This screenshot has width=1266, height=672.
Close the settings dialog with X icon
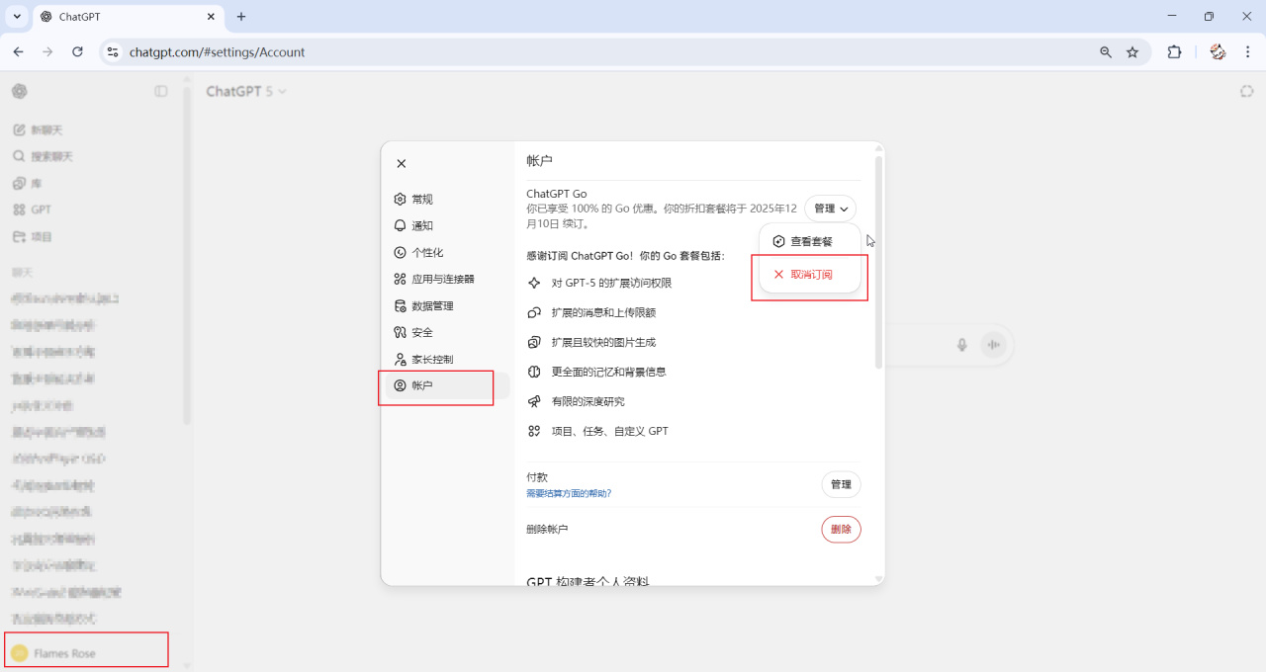(401, 164)
